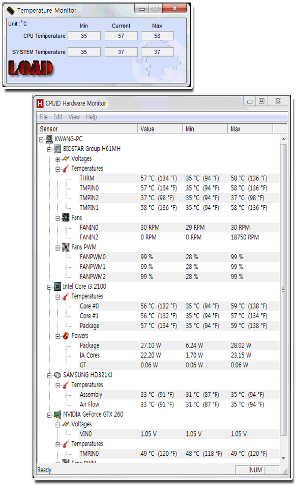Viewport: 296px width, 491px height.
Task: Click the scrollbar up arrow
Action: [283, 139]
